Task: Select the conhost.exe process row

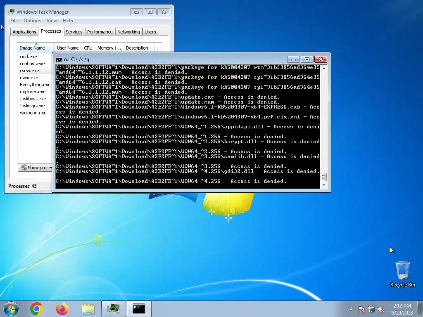Action: click(x=35, y=64)
